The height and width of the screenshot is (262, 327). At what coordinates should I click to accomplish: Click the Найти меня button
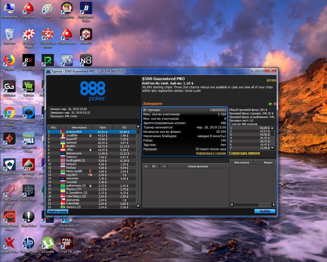(58, 211)
